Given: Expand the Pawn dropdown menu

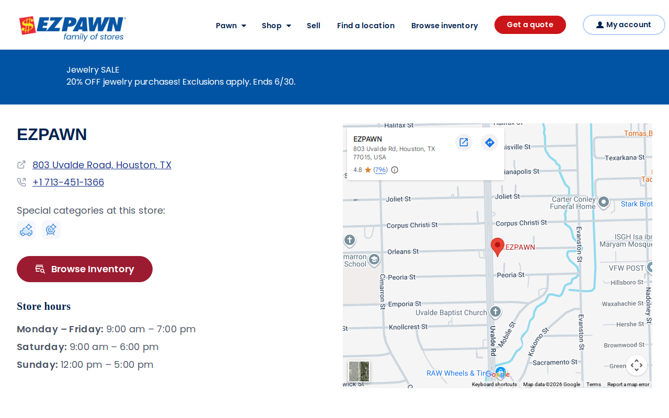Looking at the screenshot, I should click(231, 26).
